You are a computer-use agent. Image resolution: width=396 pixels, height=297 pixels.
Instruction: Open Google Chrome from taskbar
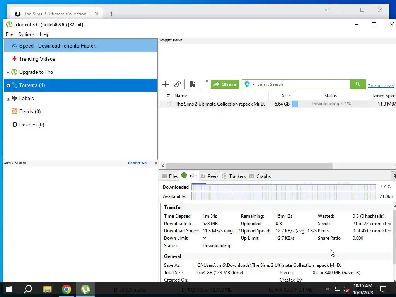coord(67,289)
